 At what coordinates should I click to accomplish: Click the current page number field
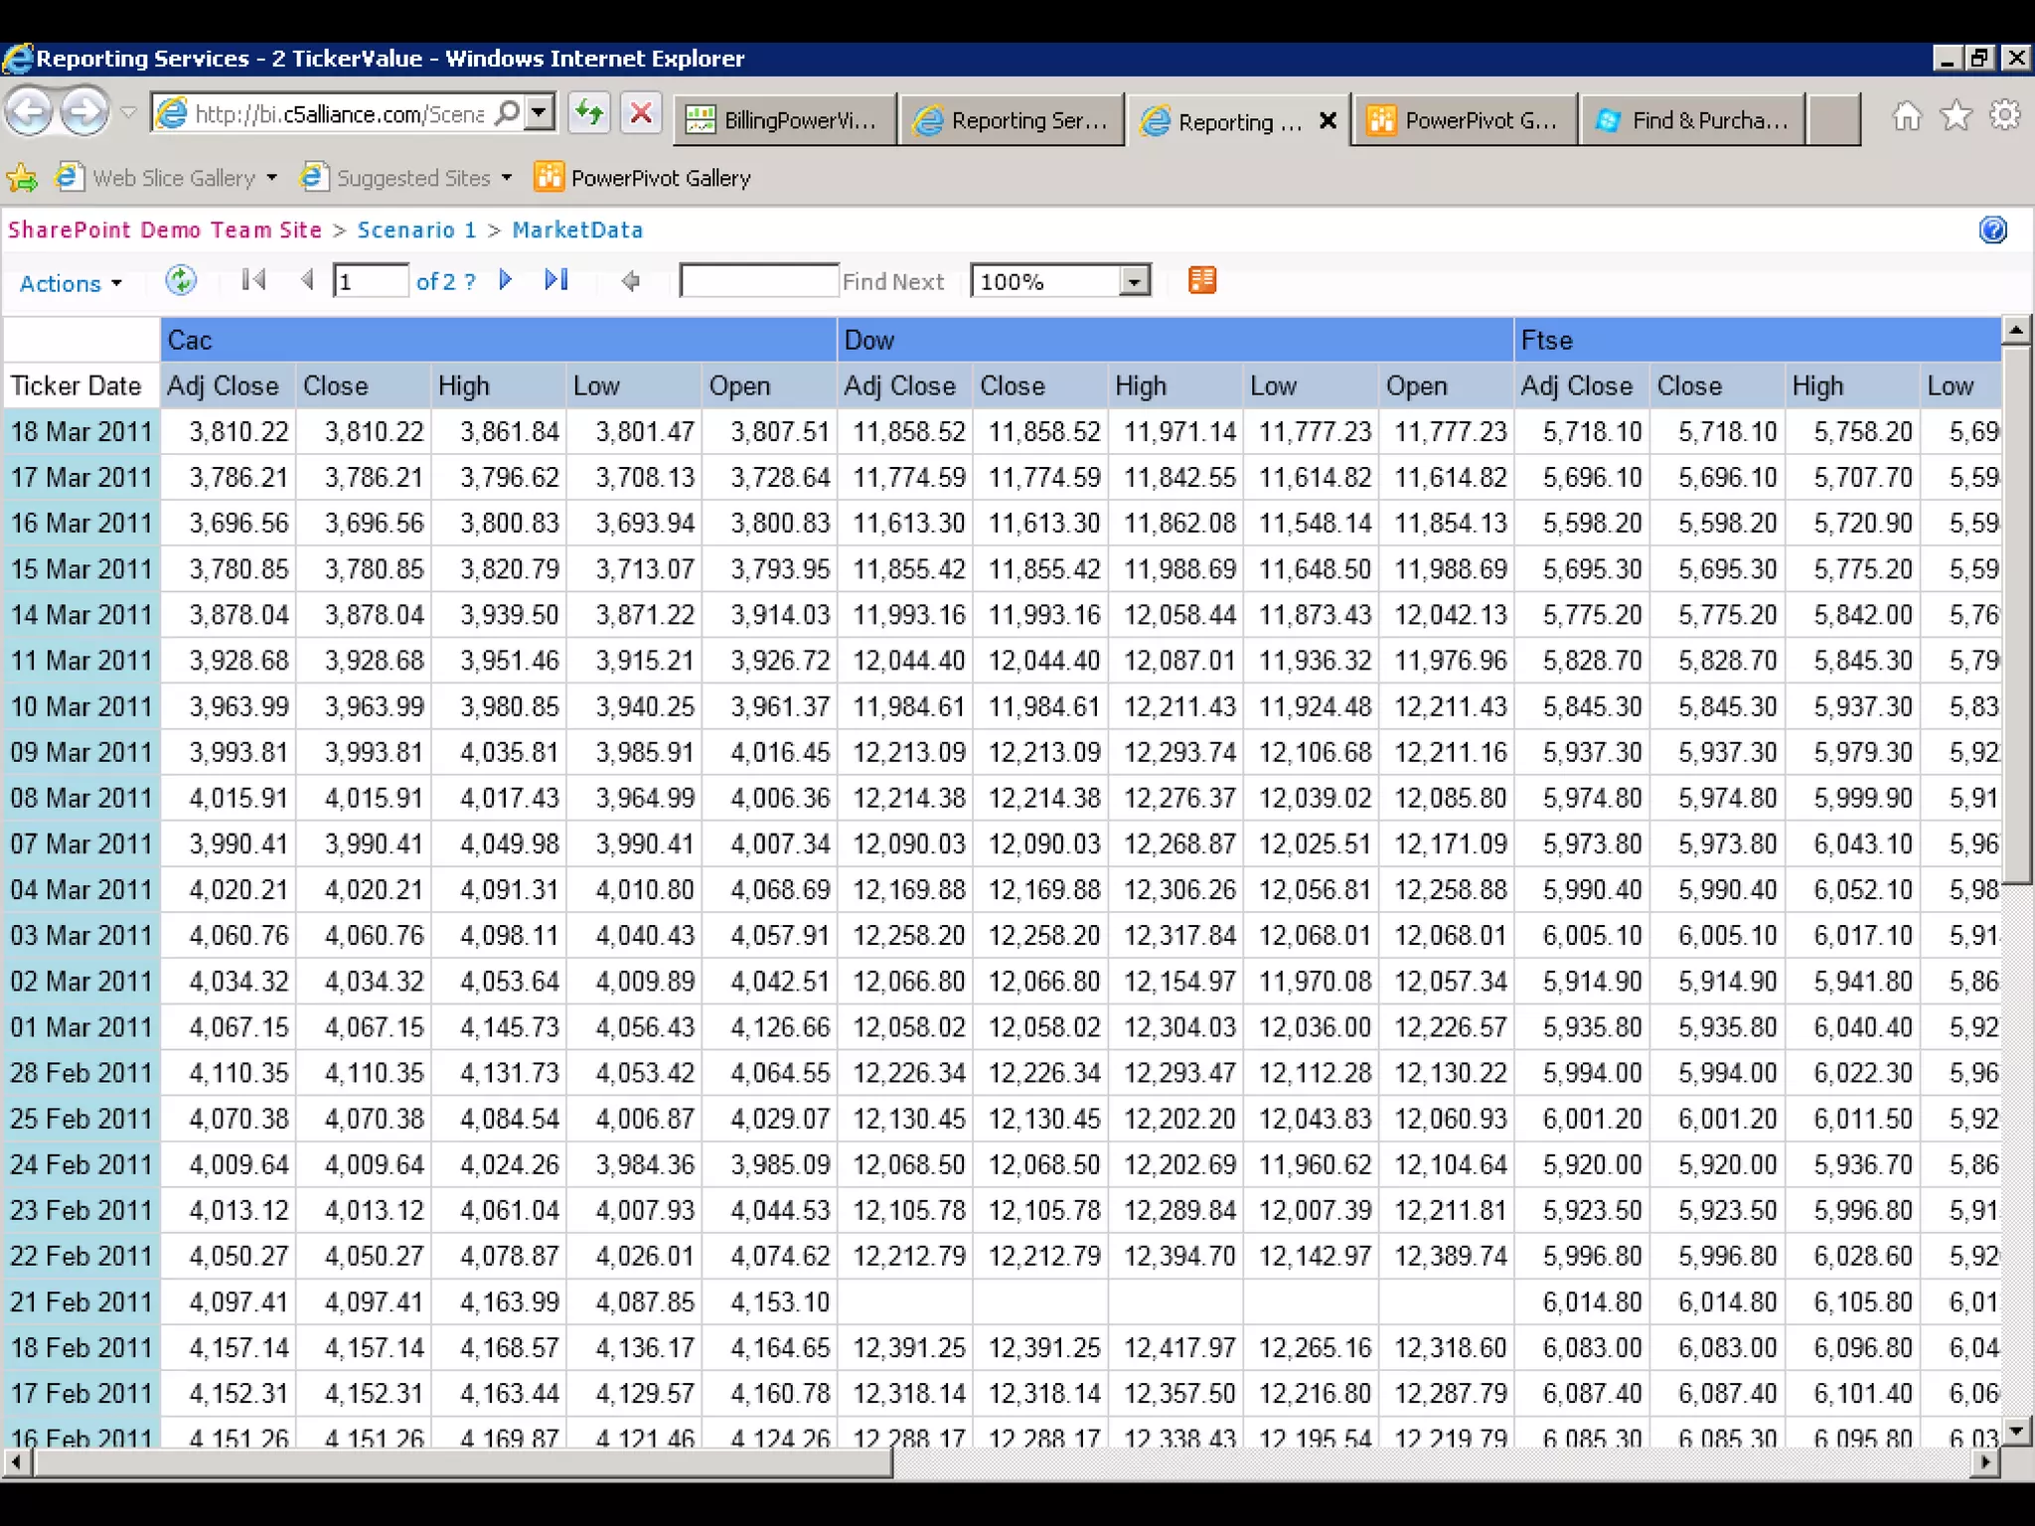[371, 281]
